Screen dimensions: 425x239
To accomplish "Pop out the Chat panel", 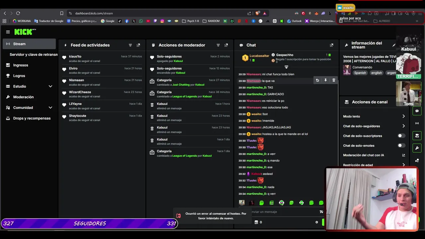I will coord(331,45).
